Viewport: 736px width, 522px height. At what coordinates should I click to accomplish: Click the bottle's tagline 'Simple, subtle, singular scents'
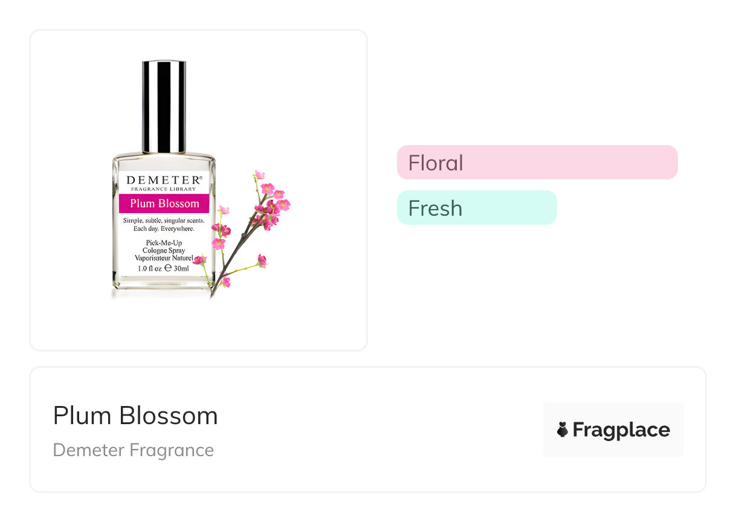pos(164,221)
